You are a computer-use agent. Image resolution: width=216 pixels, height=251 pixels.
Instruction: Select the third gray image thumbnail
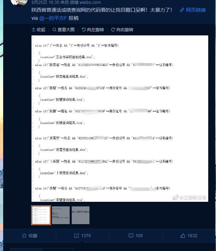click(81, 215)
